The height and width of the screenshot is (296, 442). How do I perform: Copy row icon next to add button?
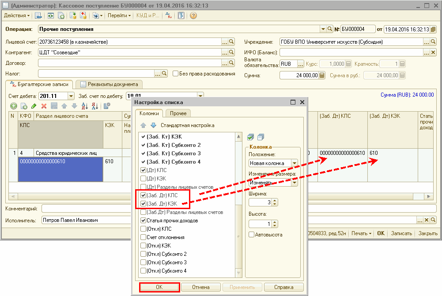(x=24, y=106)
